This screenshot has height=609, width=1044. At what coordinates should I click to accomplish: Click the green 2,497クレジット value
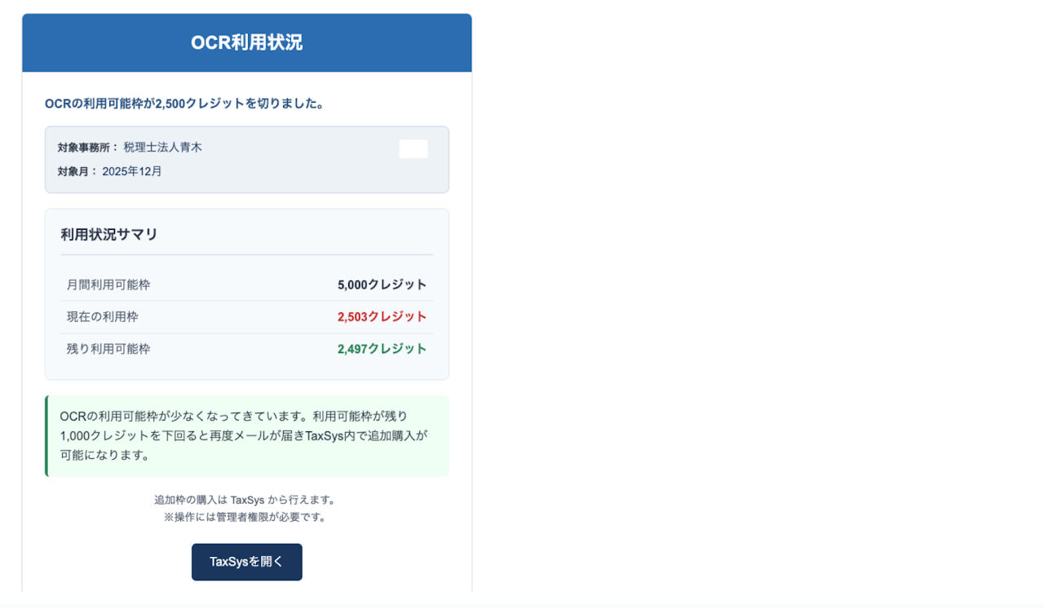(x=382, y=348)
